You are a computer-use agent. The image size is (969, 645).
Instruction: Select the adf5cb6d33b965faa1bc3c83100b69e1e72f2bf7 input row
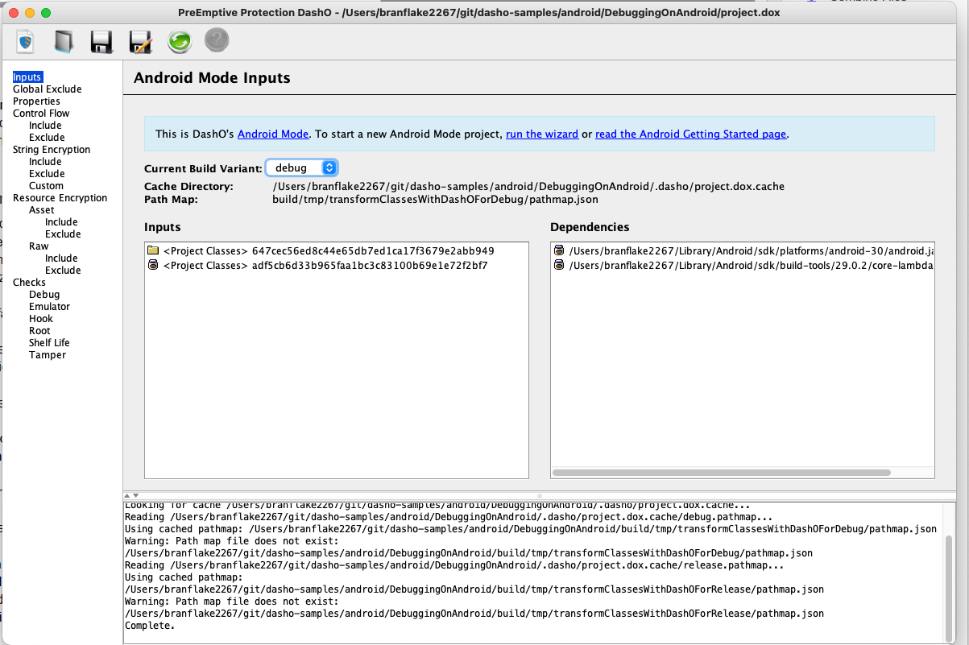click(x=337, y=265)
